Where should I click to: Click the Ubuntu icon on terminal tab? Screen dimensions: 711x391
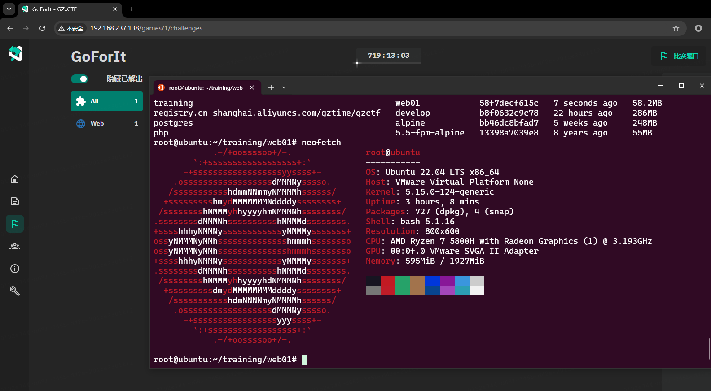[161, 87]
